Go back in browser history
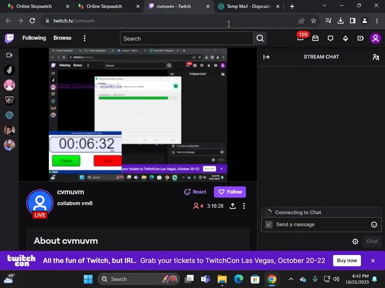The image size is (385, 288). tap(8, 21)
